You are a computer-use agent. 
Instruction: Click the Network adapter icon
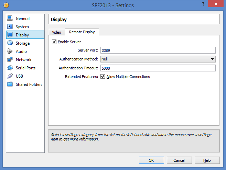[x=10, y=60]
